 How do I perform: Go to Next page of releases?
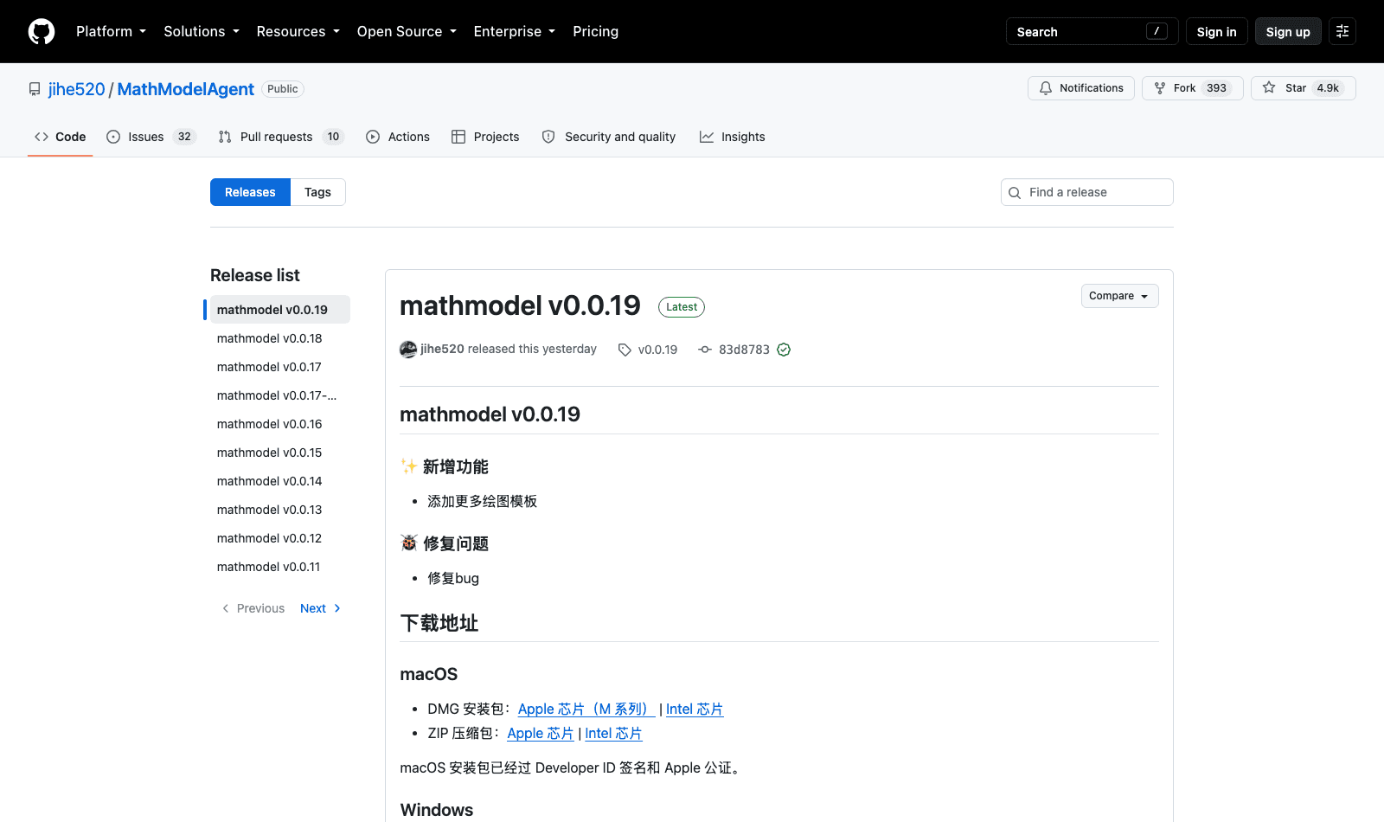320,608
